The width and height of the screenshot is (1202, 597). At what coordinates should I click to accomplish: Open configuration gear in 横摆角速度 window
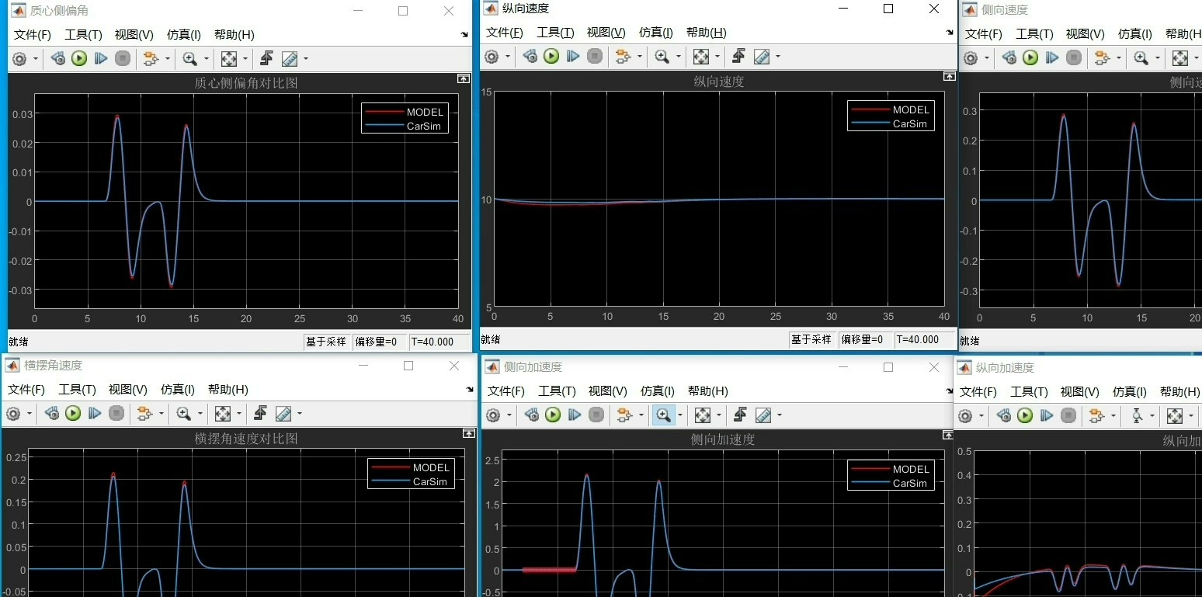coord(13,414)
